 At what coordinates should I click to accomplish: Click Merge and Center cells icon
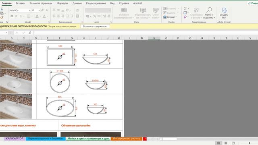[77, 16]
